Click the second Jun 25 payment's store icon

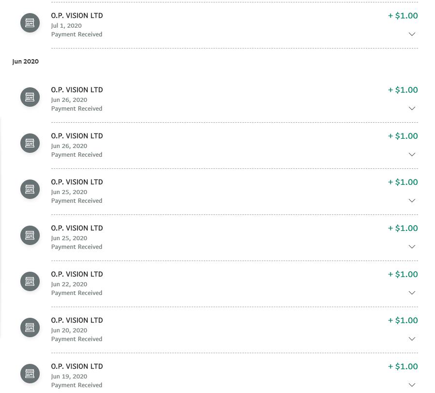point(30,235)
